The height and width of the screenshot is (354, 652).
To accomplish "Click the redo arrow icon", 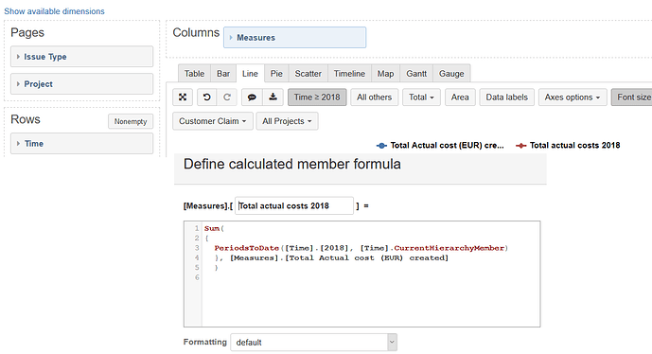I will click(x=226, y=97).
